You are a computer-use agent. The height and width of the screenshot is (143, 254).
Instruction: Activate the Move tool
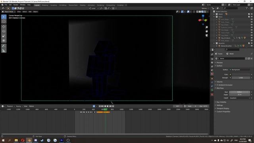coord(4,27)
